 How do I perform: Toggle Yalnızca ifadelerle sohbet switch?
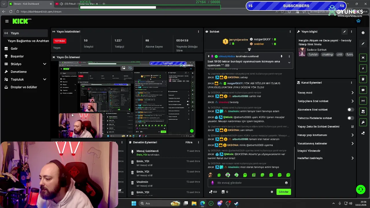coord(350,118)
